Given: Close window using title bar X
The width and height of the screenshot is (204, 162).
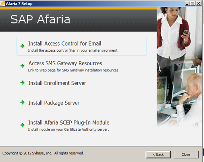Looking at the screenshot, I should point(199,4).
